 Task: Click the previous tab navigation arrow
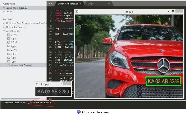point(49,4)
